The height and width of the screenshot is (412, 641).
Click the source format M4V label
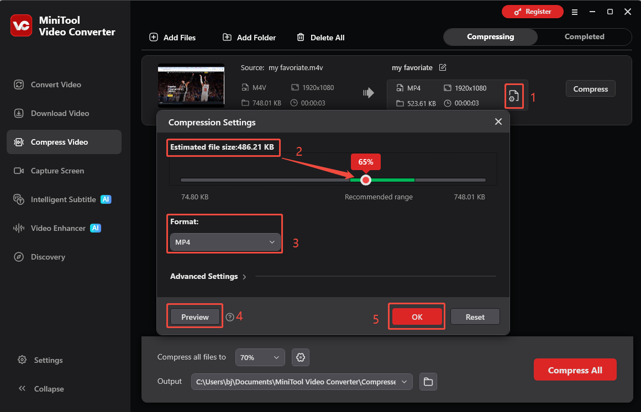[x=259, y=87]
